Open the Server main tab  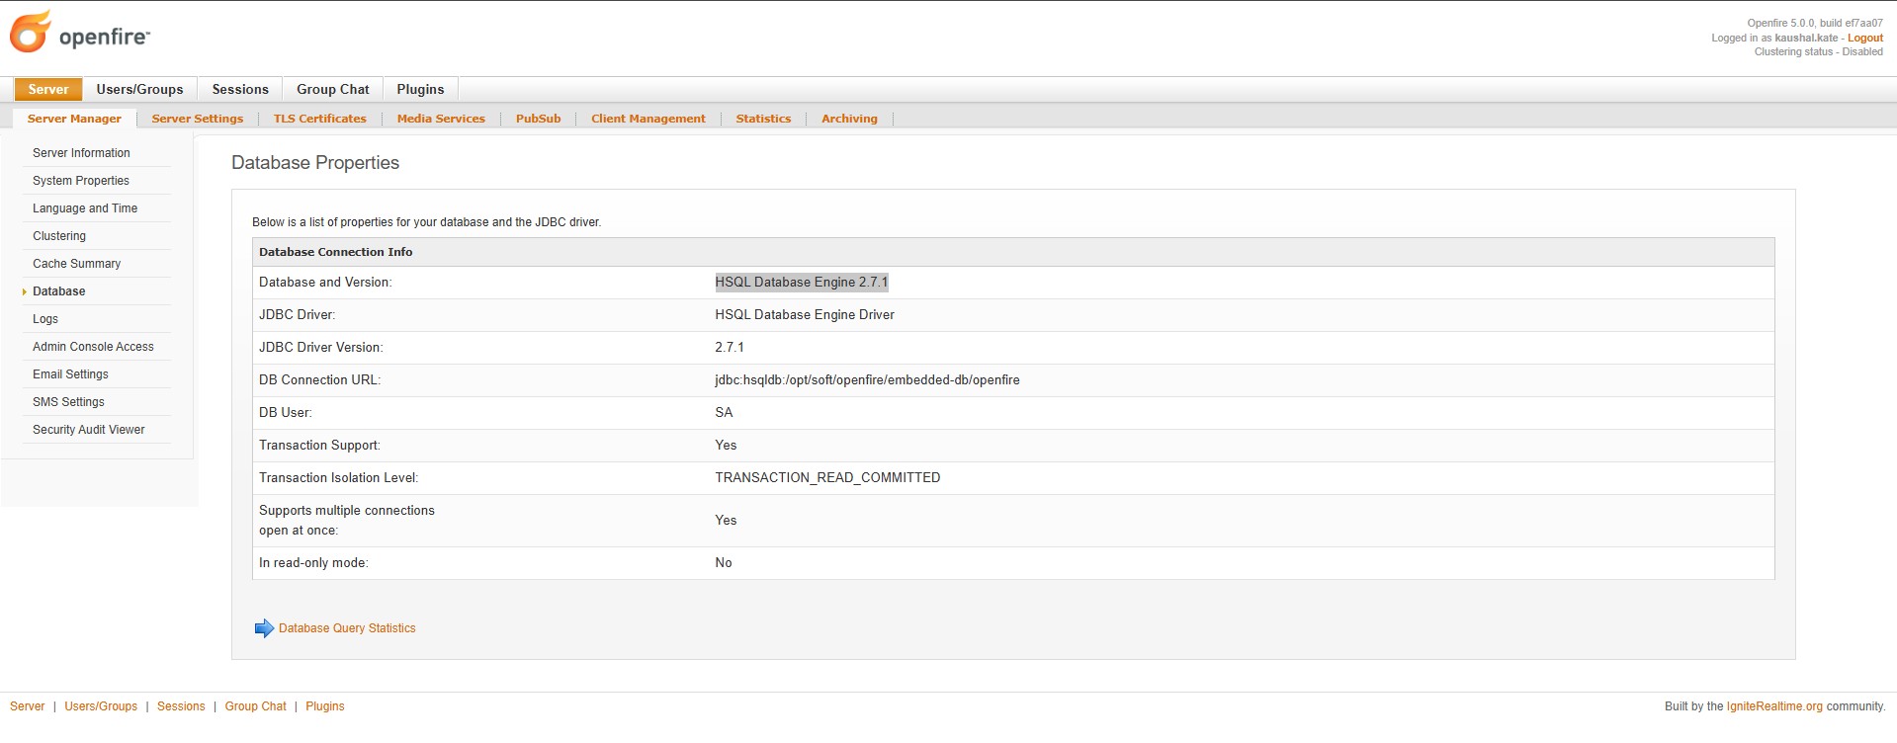click(48, 89)
